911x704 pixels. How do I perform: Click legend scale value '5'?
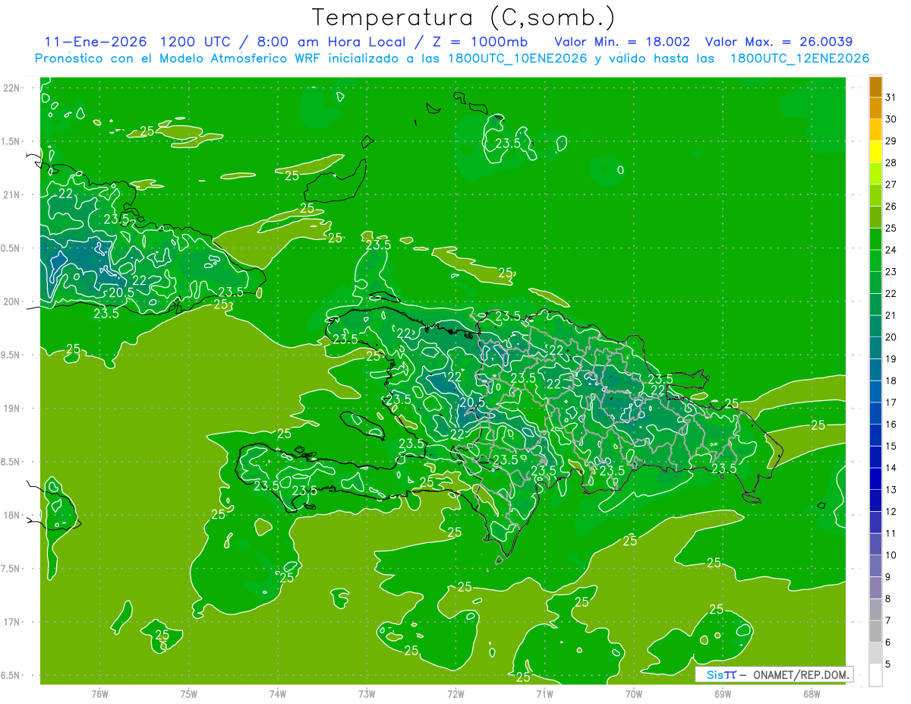coord(888,665)
